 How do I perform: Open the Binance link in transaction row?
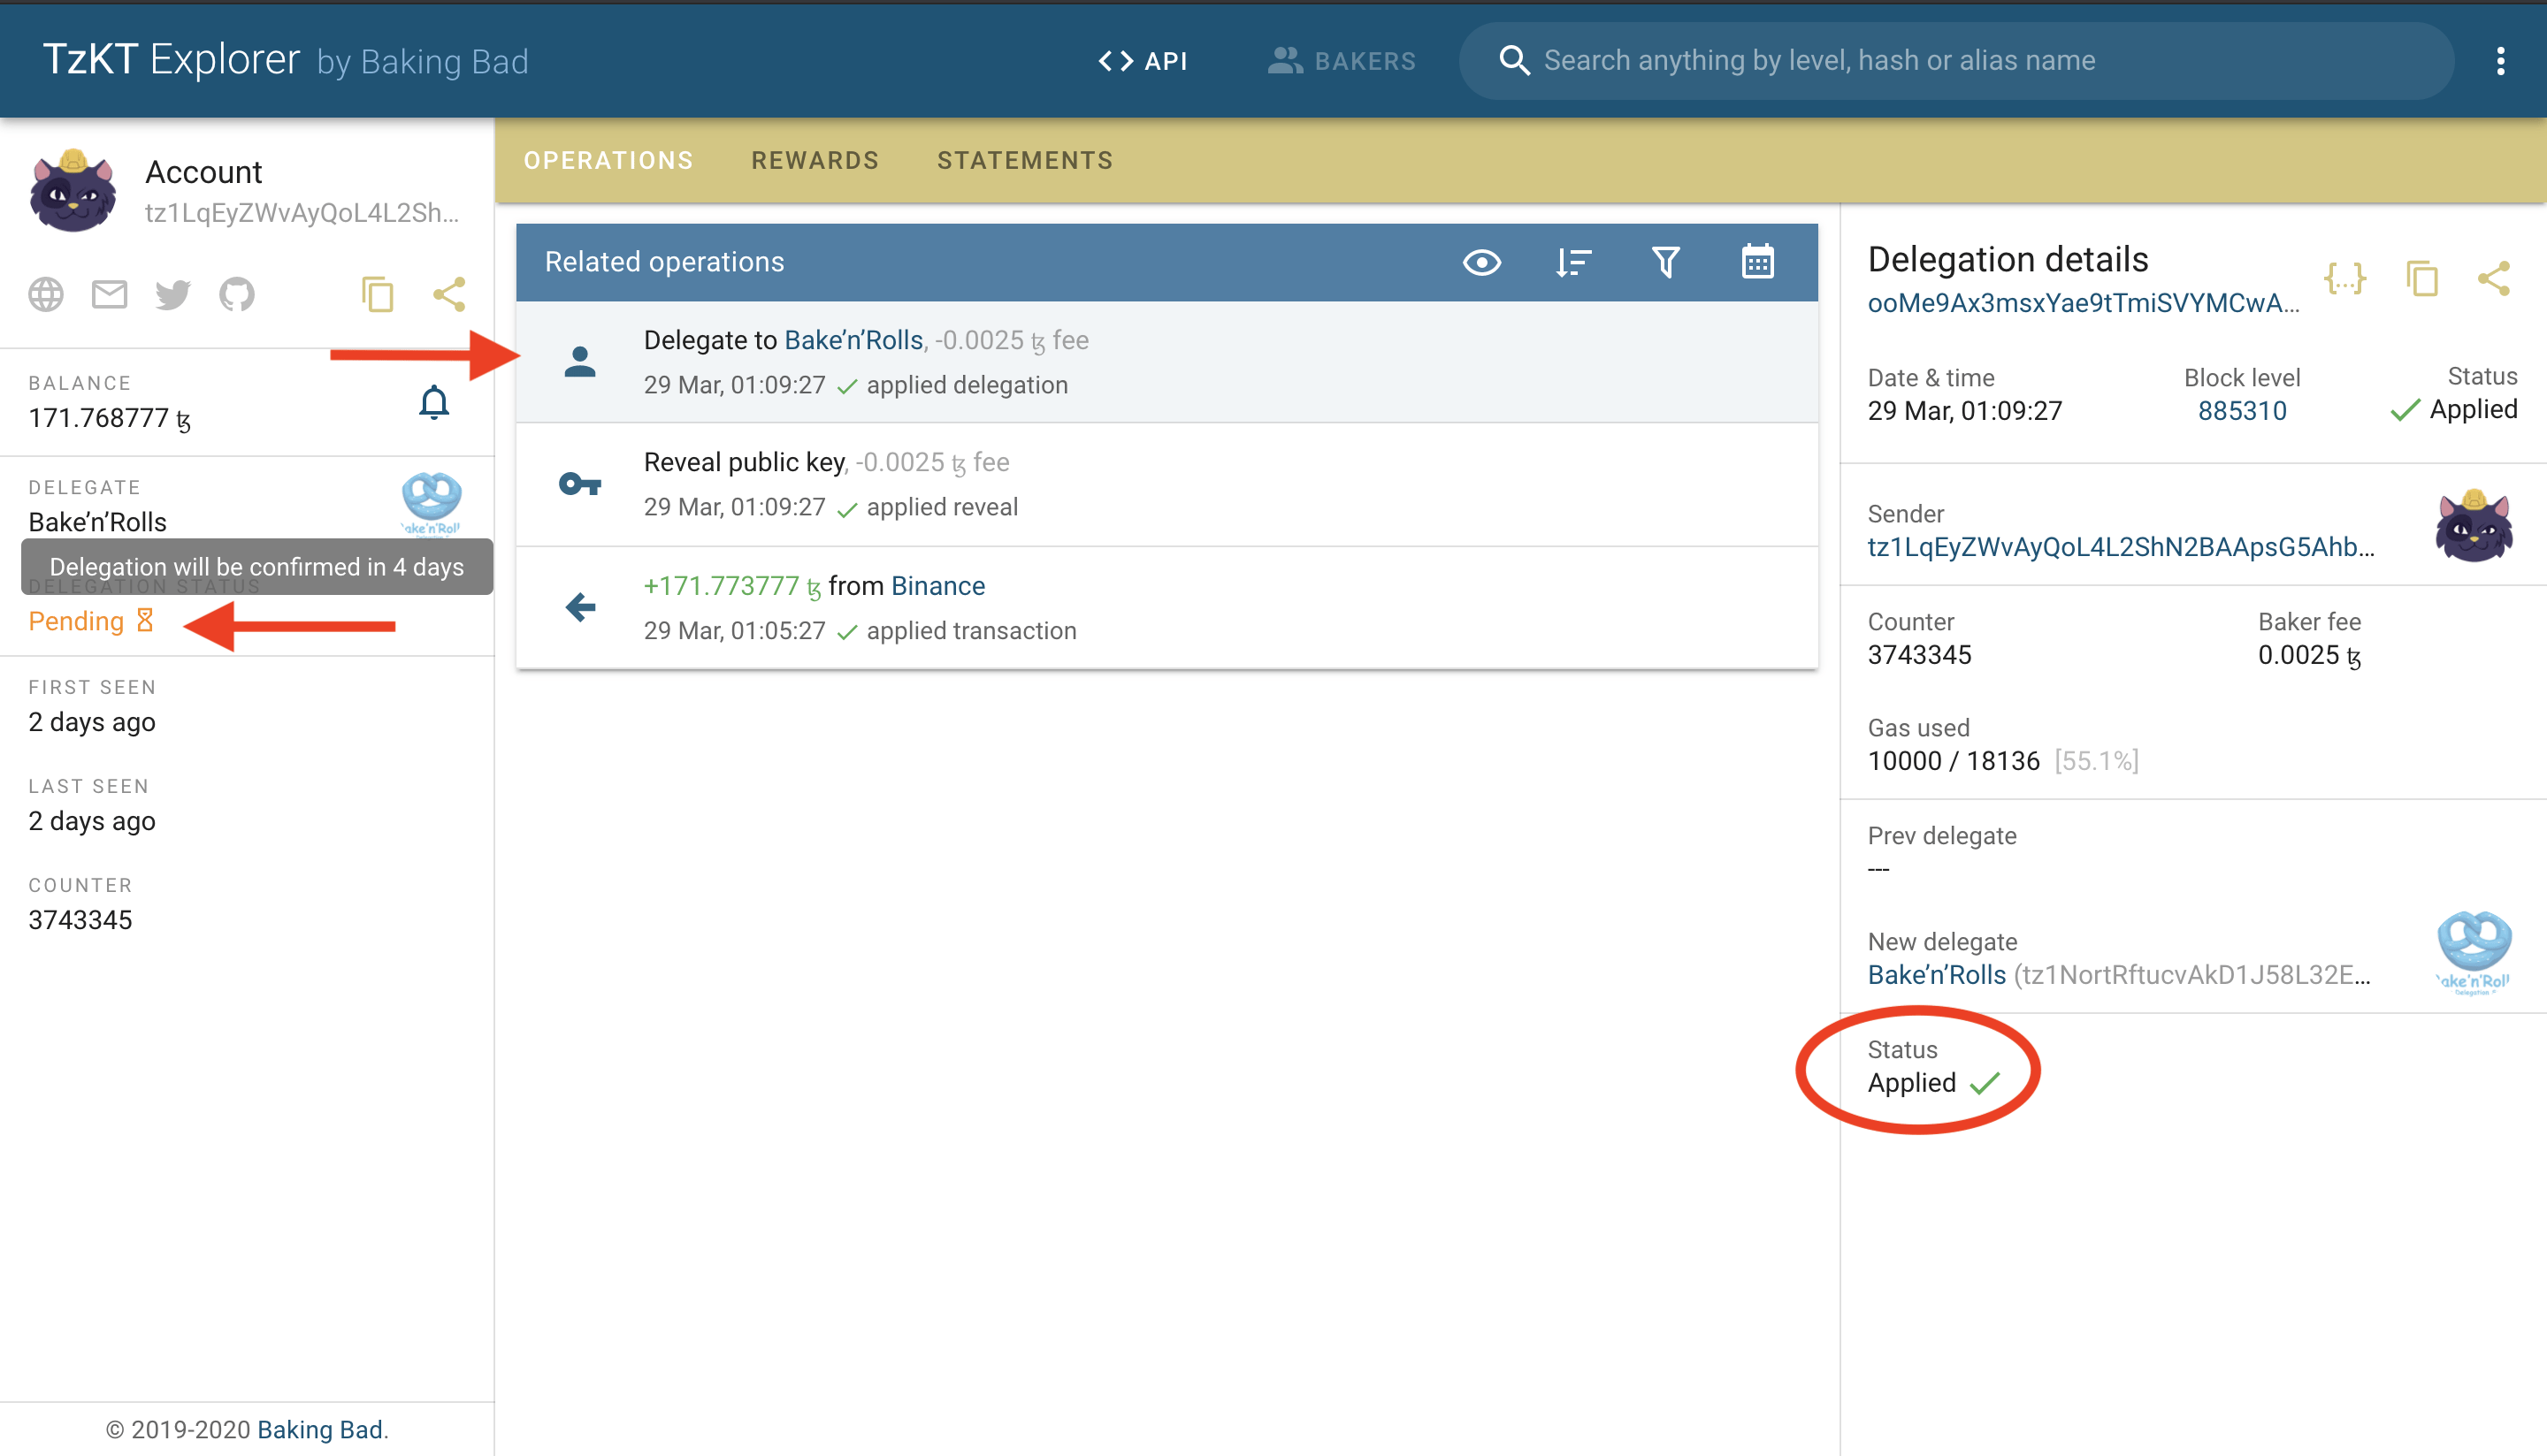[x=937, y=586]
